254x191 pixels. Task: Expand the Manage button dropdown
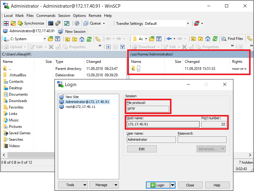click(116, 185)
